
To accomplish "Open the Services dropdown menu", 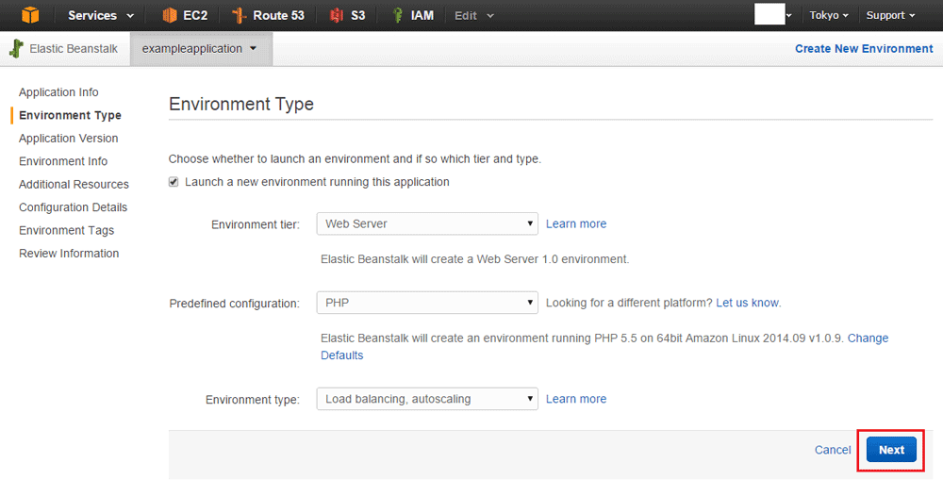I will pyautogui.click(x=101, y=16).
